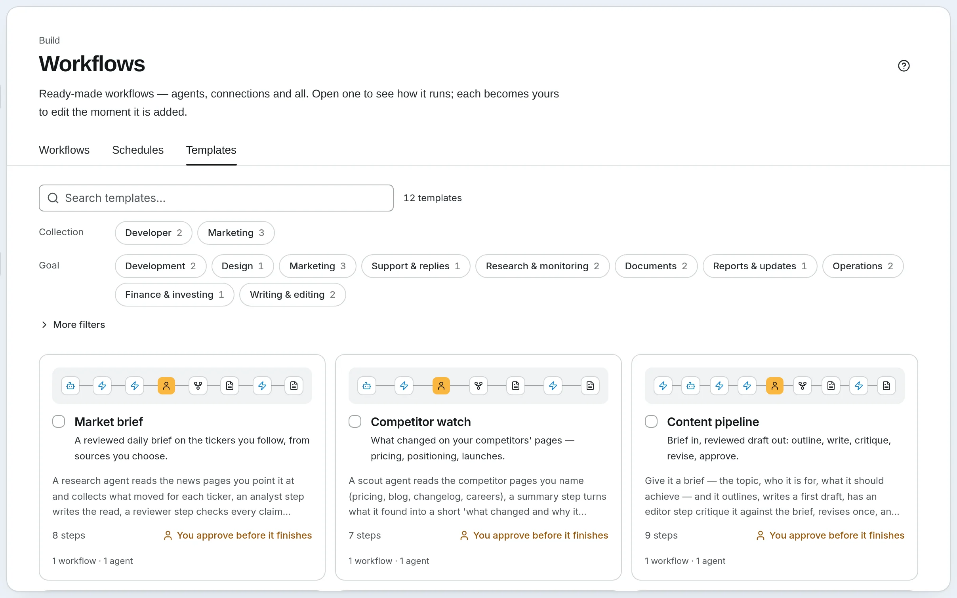This screenshot has width=957, height=598.
Task: Switch to the Workflows tab
Action: (64, 150)
